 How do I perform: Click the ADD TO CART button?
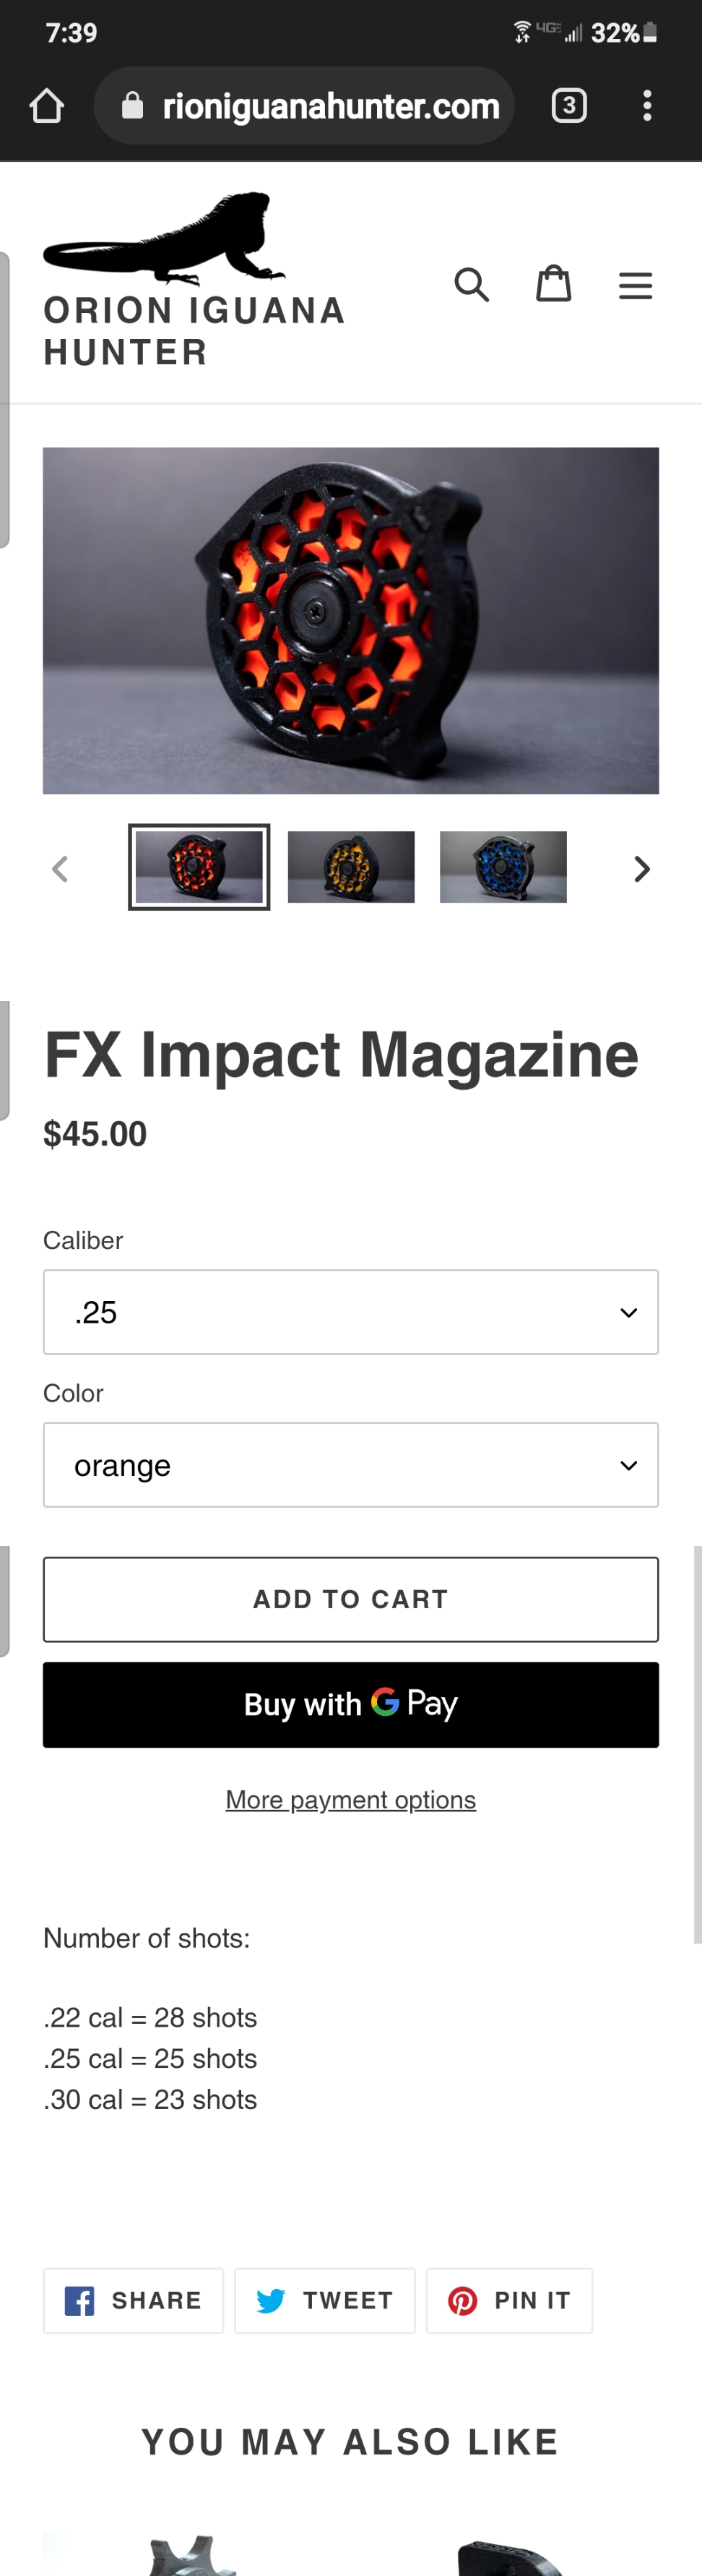350,1599
